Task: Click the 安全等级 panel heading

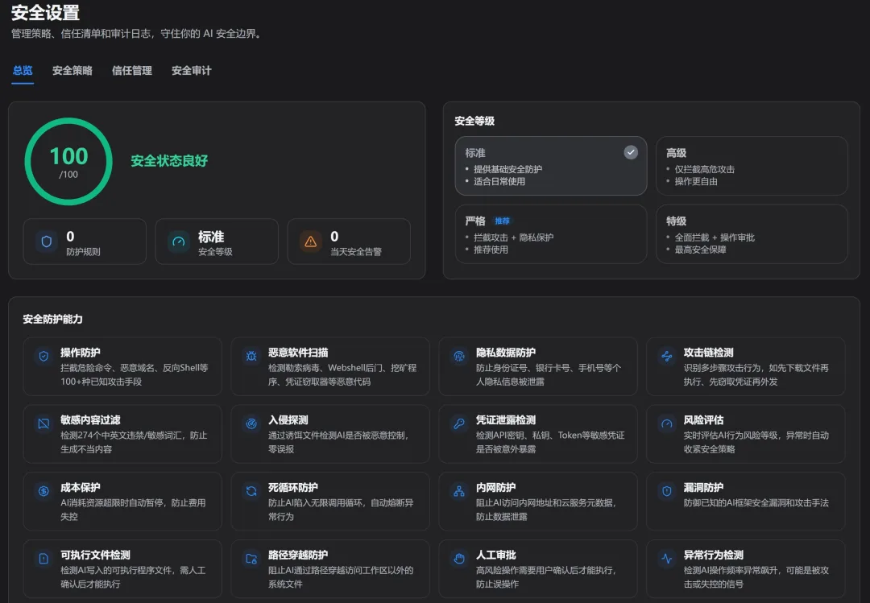Action: (474, 121)
